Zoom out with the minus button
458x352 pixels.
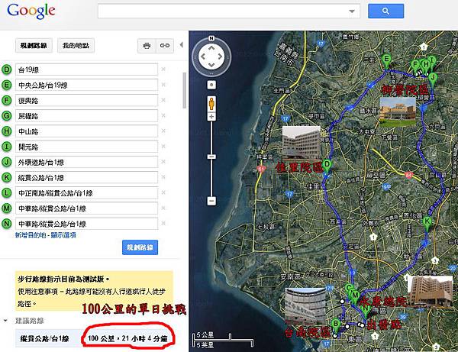click(x=211, y=201)
